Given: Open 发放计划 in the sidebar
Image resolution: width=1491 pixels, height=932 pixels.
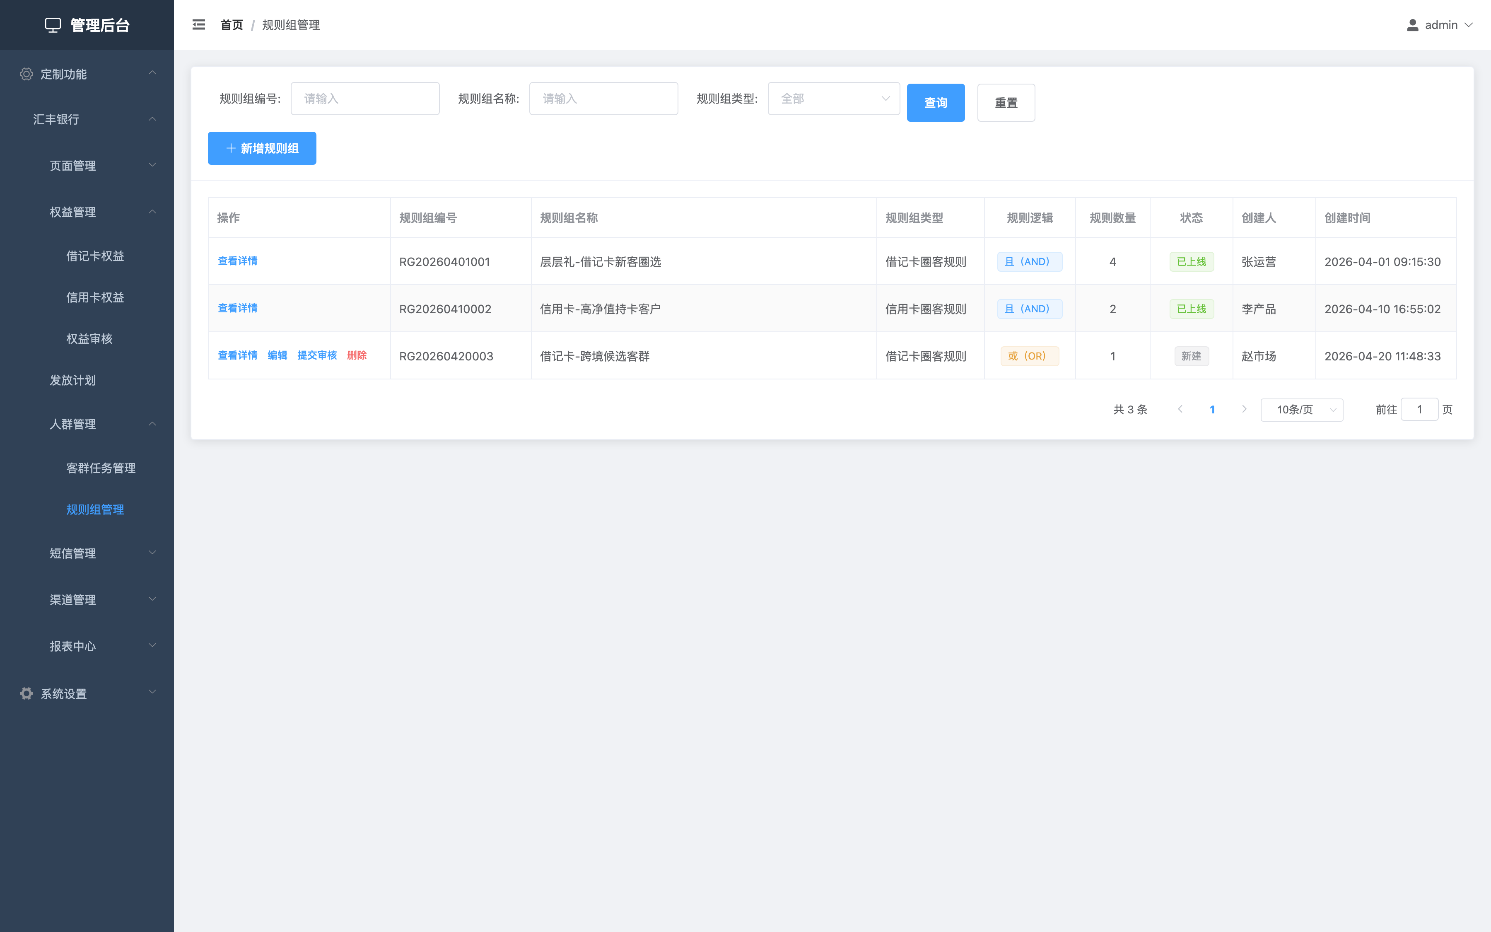Looking at the screenshot, I should pyautogui.click(x=73, y=380).
